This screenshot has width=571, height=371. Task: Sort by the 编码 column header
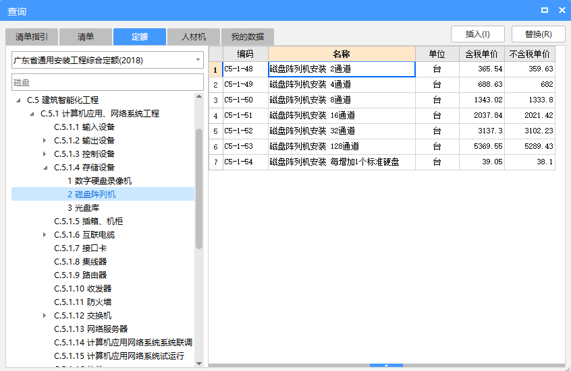coord(246,54)
